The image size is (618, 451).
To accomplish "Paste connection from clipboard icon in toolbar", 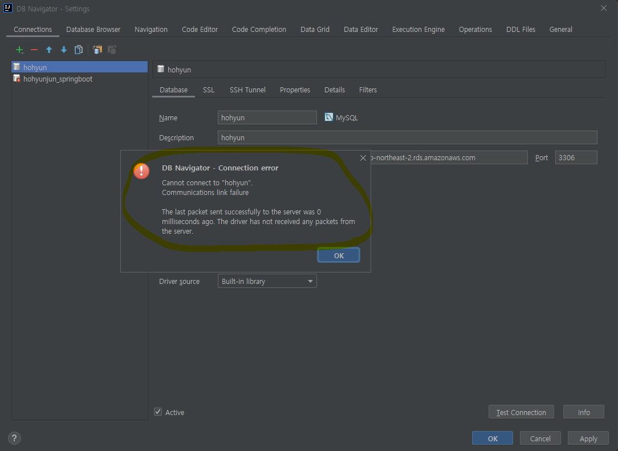I will [x=112, y=50].
